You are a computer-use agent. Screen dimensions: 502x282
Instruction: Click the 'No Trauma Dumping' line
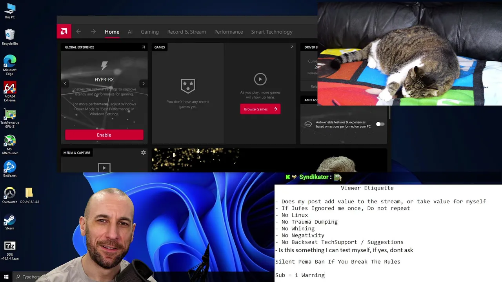pyautogui.click(x=306, y=222)
